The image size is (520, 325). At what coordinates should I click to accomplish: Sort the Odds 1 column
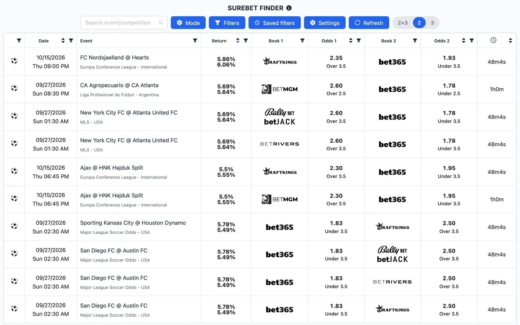[x=350, y=41]
